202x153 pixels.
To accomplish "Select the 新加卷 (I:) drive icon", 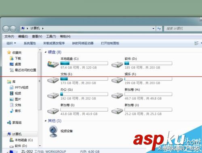I will pyautogui.click(x=53, y=111).
